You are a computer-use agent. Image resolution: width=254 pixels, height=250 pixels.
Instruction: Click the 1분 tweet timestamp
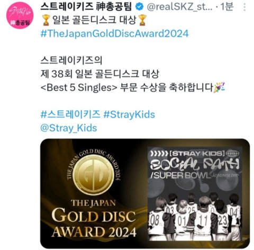click(x=227, y=7)
